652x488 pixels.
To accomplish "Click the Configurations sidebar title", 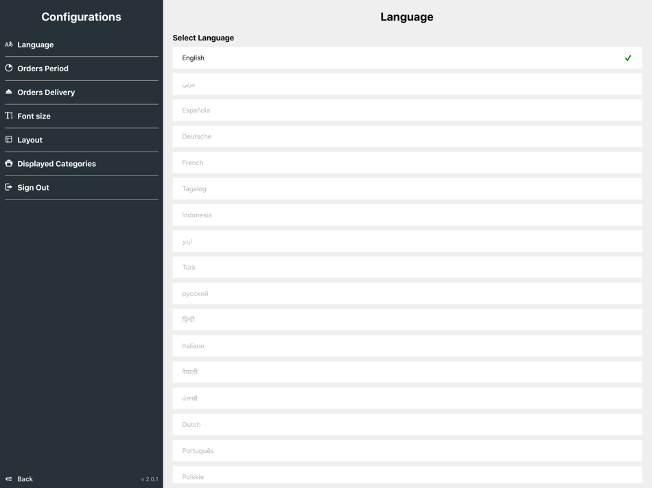I will 82,16.
